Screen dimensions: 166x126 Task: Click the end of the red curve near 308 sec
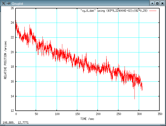click(142, 89)
